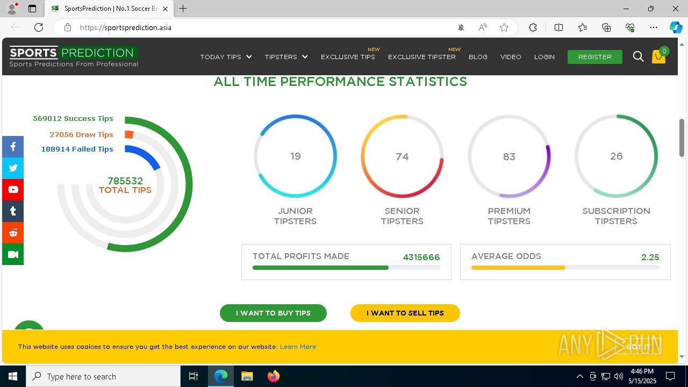Viewport: 688px width, 387px height.
Task: Open a new browser tab
Action: coord(183,9)
